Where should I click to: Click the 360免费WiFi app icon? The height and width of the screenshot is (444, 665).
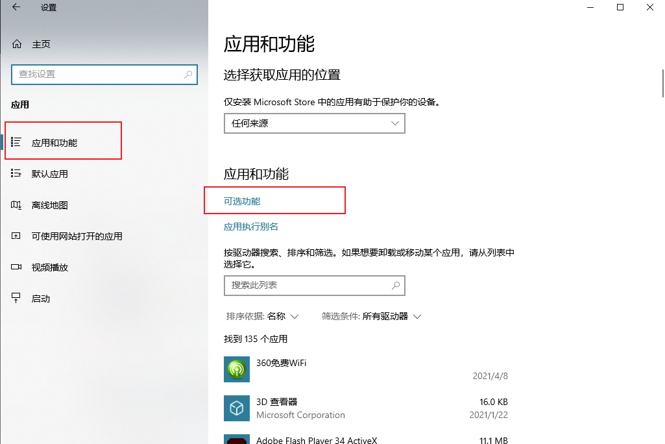tap(237, 369)
